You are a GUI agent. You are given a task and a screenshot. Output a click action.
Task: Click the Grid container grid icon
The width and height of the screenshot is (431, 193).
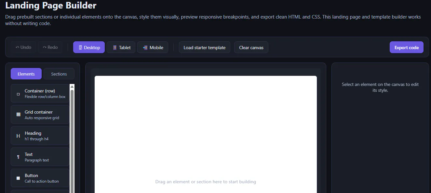coord(18,115)
